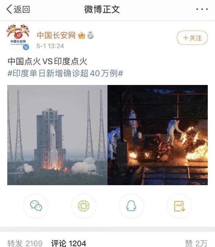
Task: Follow account with +关注 button
Action: point(192,38)
